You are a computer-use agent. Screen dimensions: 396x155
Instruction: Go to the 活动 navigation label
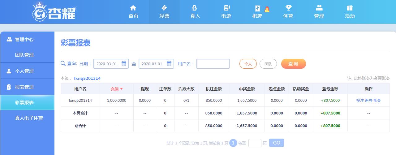coord(350,16)
